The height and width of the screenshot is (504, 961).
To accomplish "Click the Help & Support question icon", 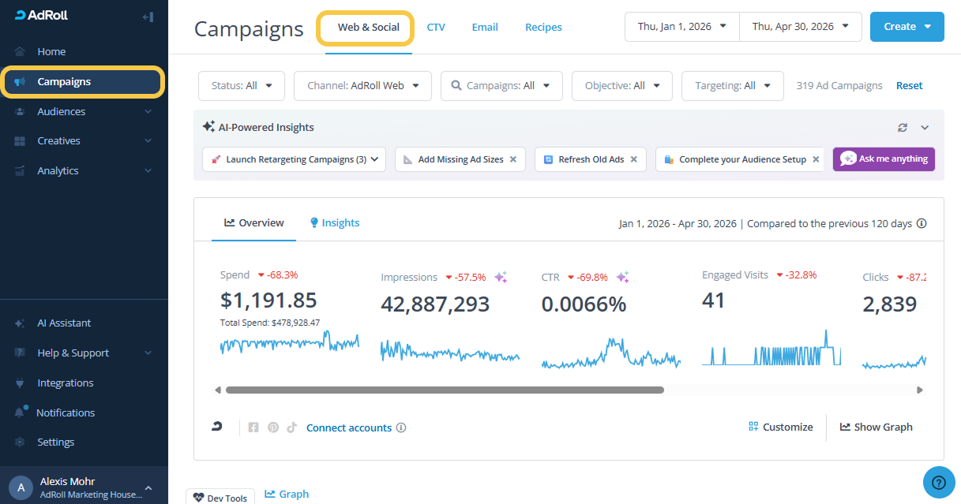I will (20, 353).
